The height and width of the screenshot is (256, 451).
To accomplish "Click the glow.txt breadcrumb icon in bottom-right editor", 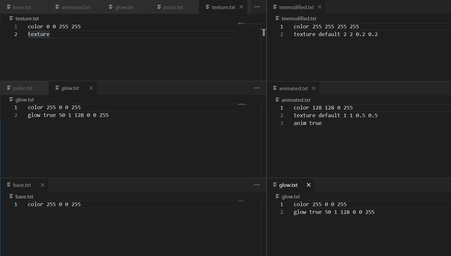I will pyautogui.click(x=277, y=196).
